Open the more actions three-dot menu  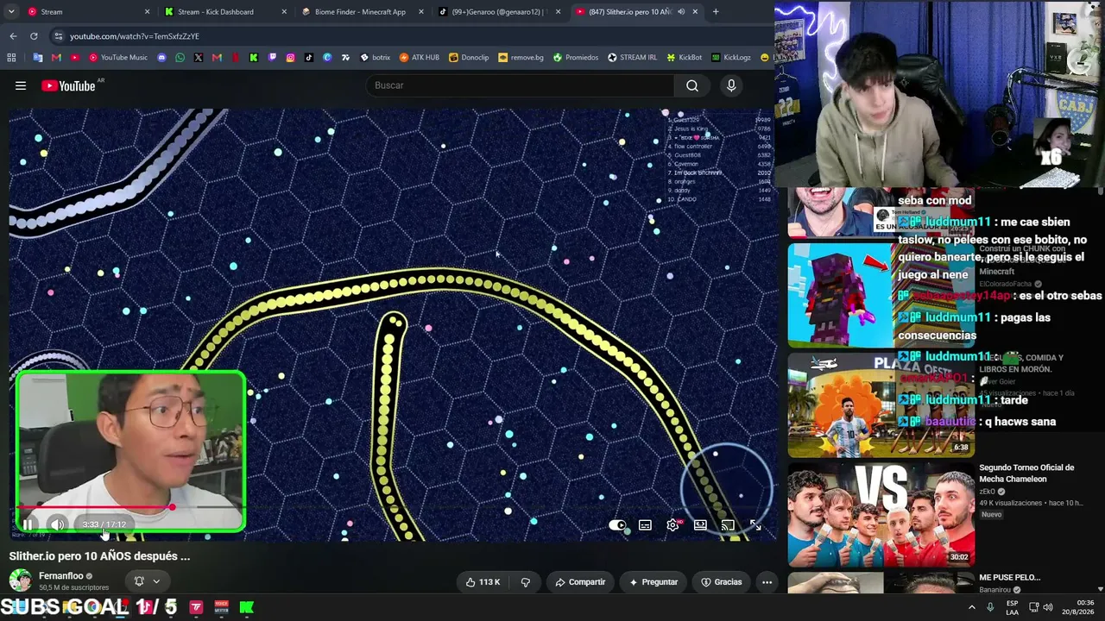pyautogui.click(x=767, y=582)
